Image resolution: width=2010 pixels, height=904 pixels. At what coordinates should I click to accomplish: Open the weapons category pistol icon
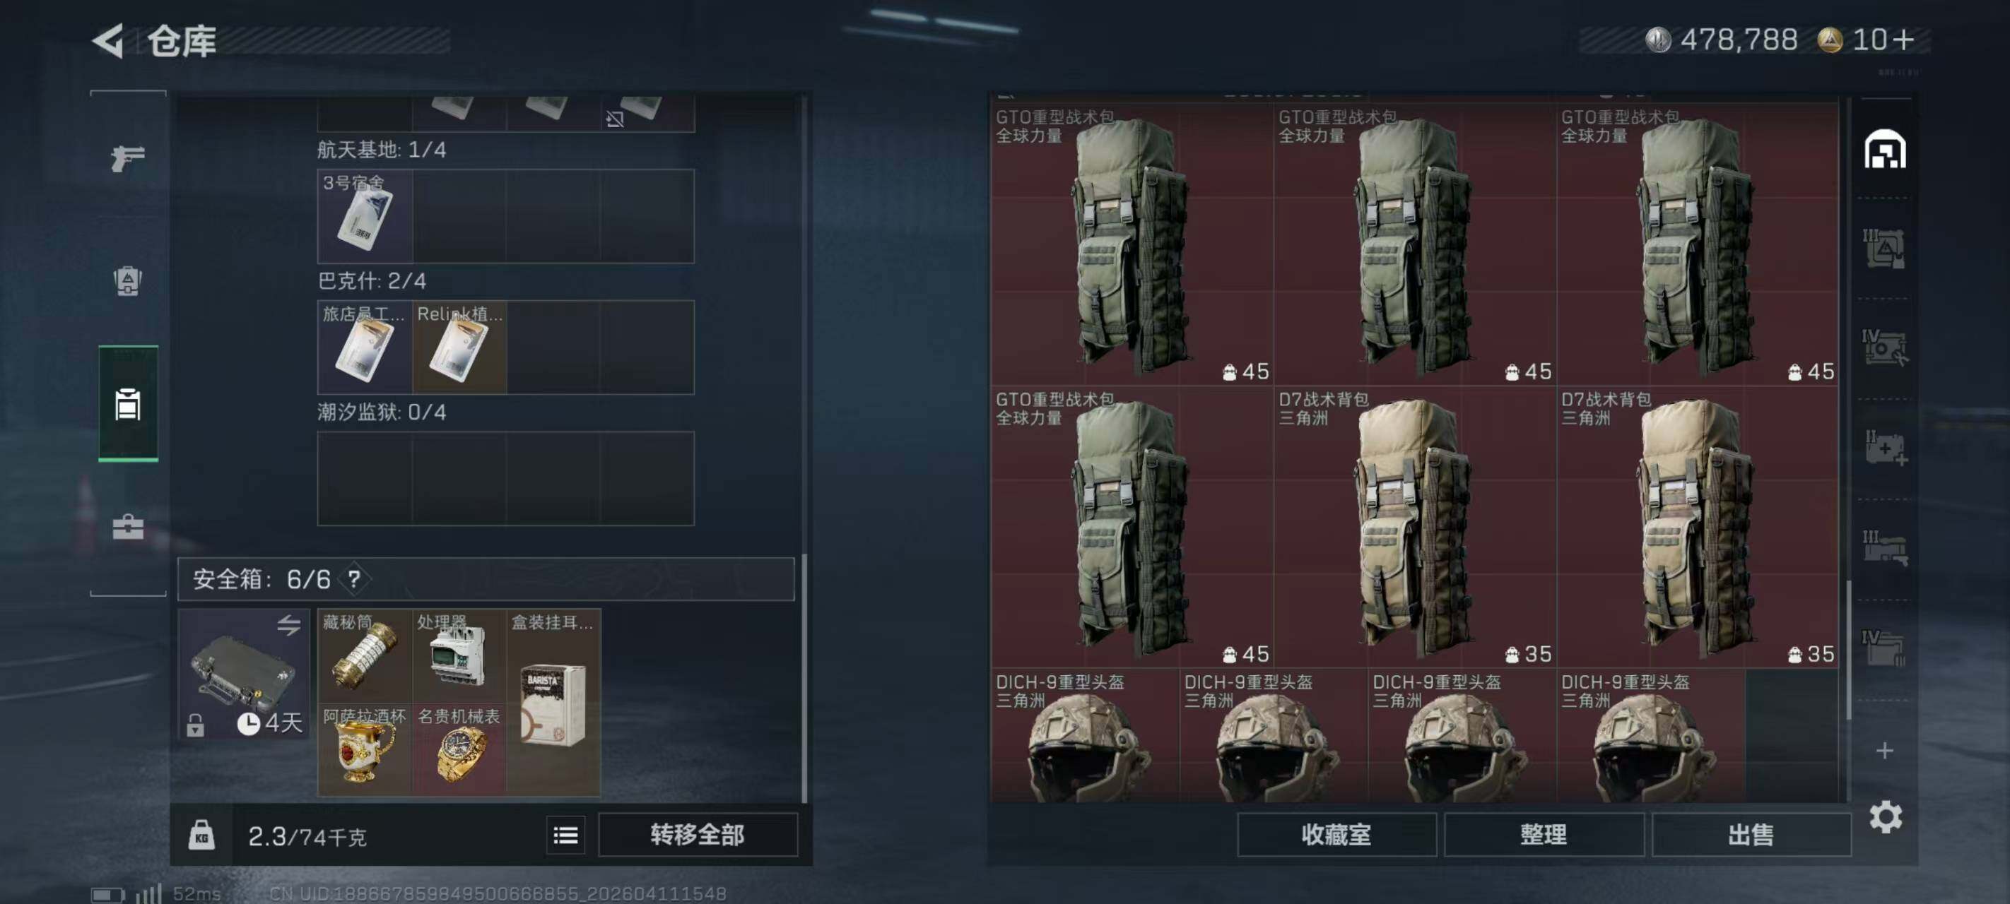pos(128,158)
